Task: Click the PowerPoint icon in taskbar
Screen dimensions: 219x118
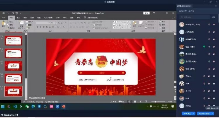Action: (x=63, y=106)
